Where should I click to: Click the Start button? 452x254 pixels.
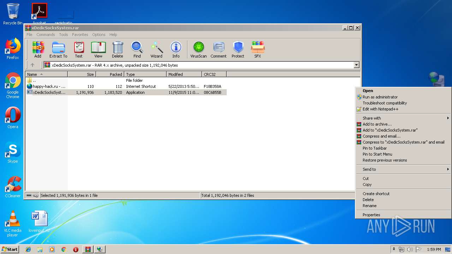[x=10, y=249]
